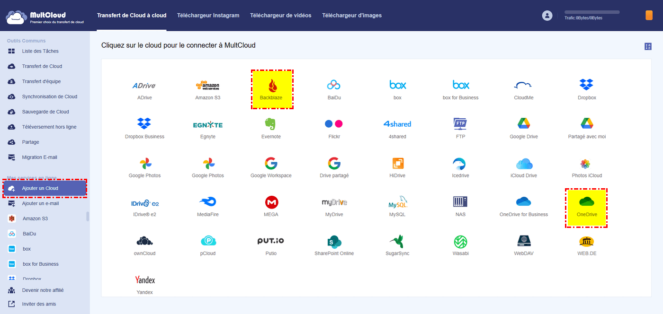Click Inviter des amis link
This screenshot has height=314, width=663.
coord(40,304)
